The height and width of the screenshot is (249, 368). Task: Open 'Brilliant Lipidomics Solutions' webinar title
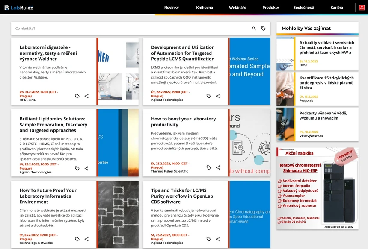tap(53, 125)
